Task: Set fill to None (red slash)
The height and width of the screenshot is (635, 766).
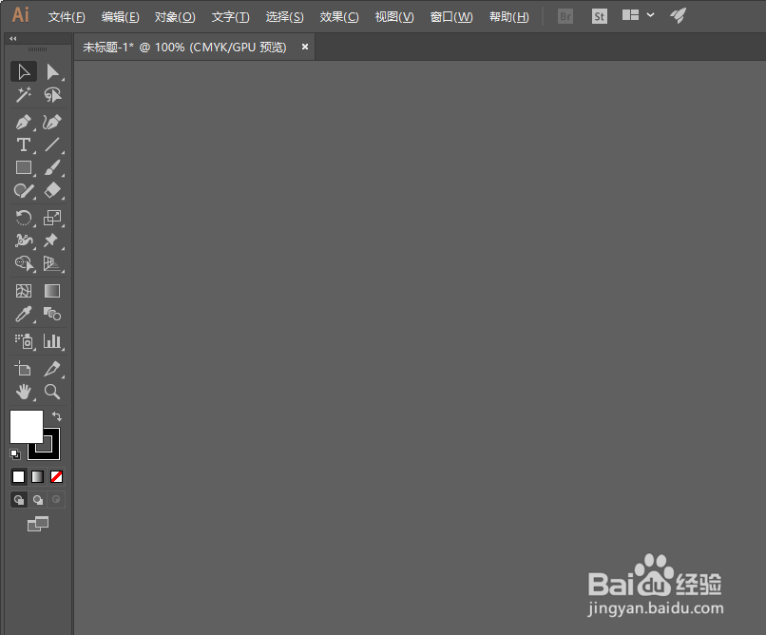Action: click(x=56, y=477)
